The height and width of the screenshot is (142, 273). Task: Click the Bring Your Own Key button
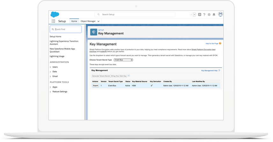[x=119, y=76]
